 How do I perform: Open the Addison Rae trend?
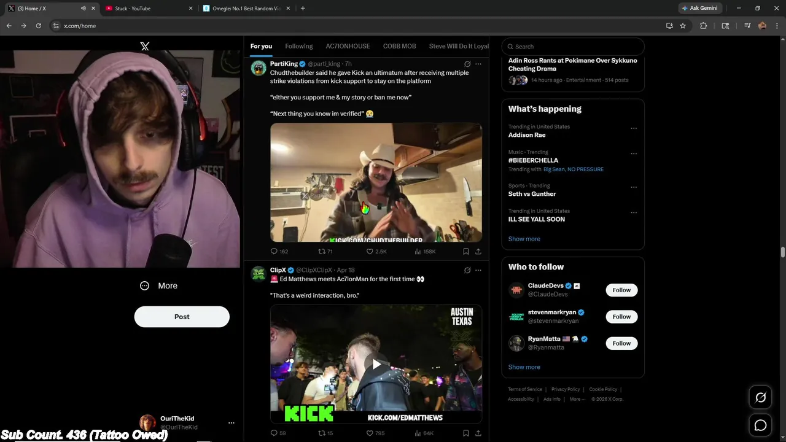[x=527, y=135]
